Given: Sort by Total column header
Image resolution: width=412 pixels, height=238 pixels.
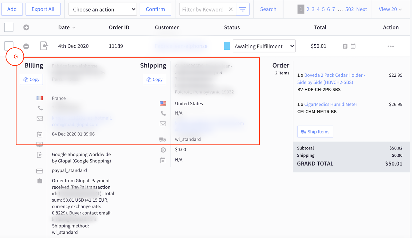Looking at the screenshot, I should 320,27.
